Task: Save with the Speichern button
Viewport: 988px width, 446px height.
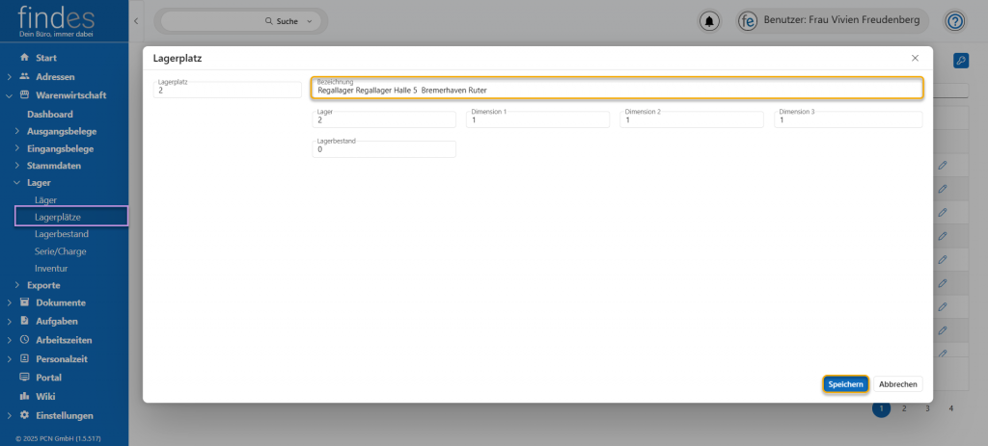Action: coord(845,384)
